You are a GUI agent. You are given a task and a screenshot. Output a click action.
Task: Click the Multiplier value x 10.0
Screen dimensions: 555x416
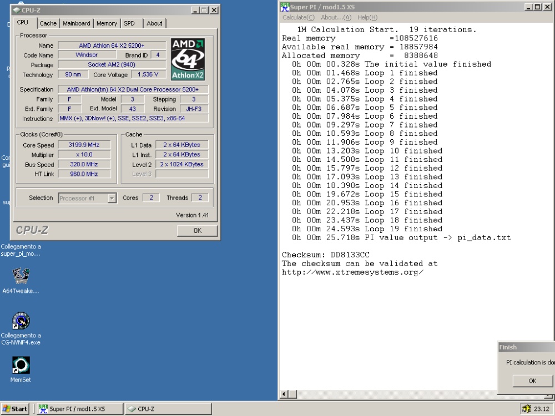84,155
